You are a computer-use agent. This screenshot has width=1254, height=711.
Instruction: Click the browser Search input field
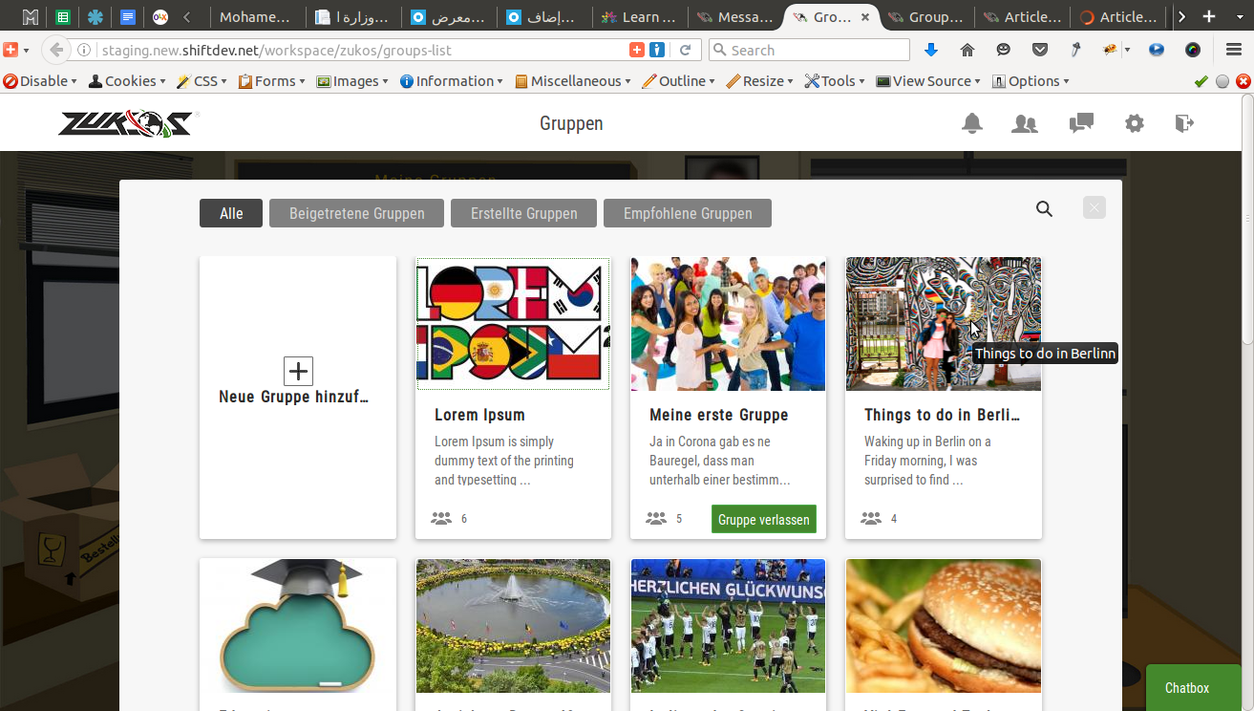[x=809, y=50]
